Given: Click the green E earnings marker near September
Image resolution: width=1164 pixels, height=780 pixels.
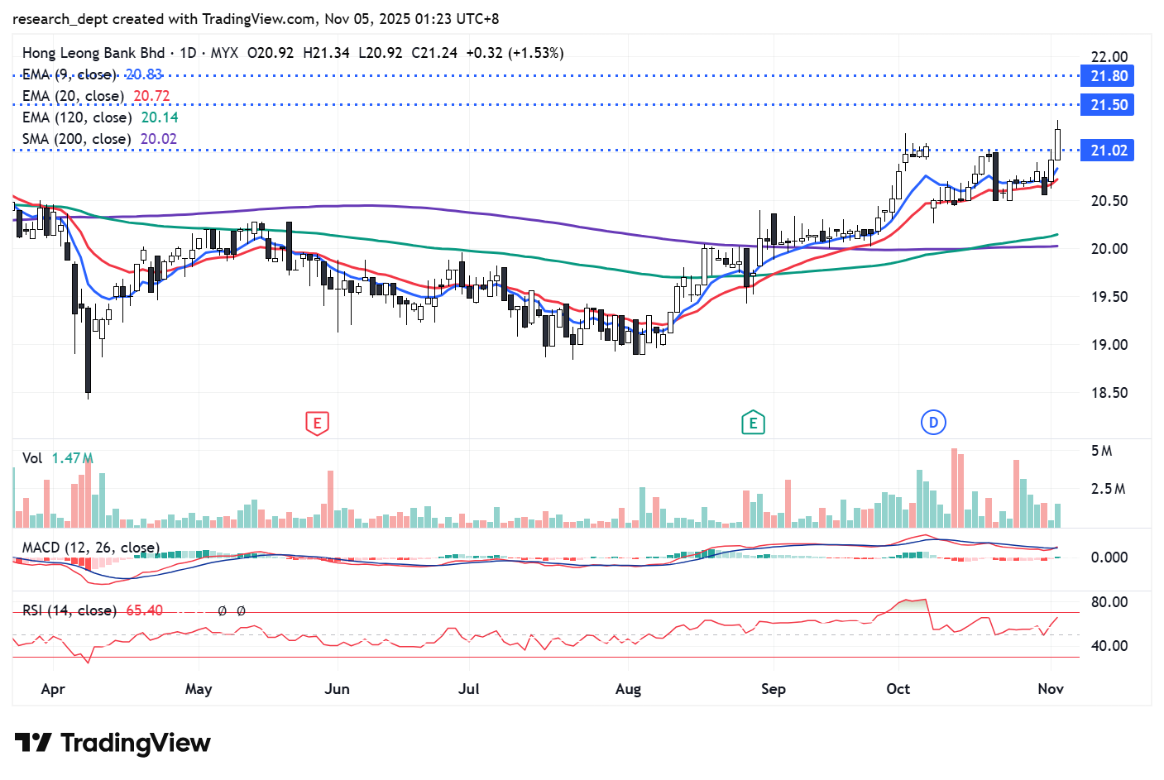Looking at the screenshot, I should coord(753,423).
